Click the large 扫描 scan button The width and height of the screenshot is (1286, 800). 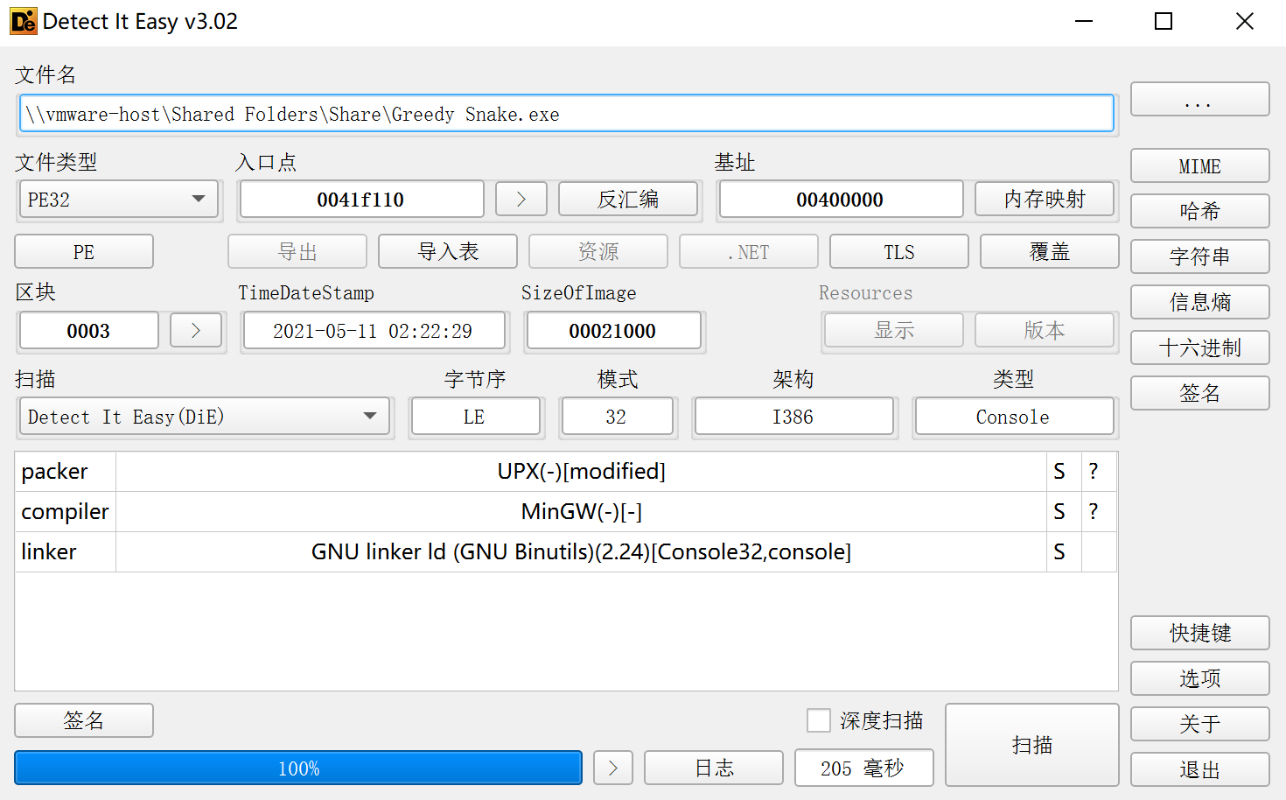point(1032,745)
